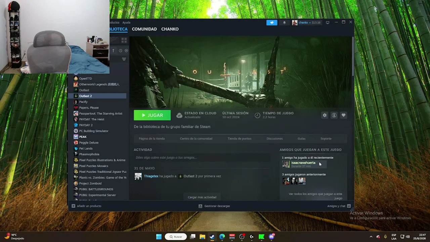Image resolution: width=430 pixels, height=242 pixels.
Task: Open Amigos y chat panel
Action: pyautogui.click(x=339, y=206)
